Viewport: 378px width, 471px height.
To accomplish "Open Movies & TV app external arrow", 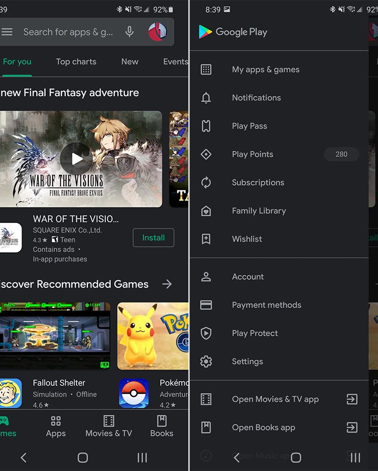I will pos(352,400).
